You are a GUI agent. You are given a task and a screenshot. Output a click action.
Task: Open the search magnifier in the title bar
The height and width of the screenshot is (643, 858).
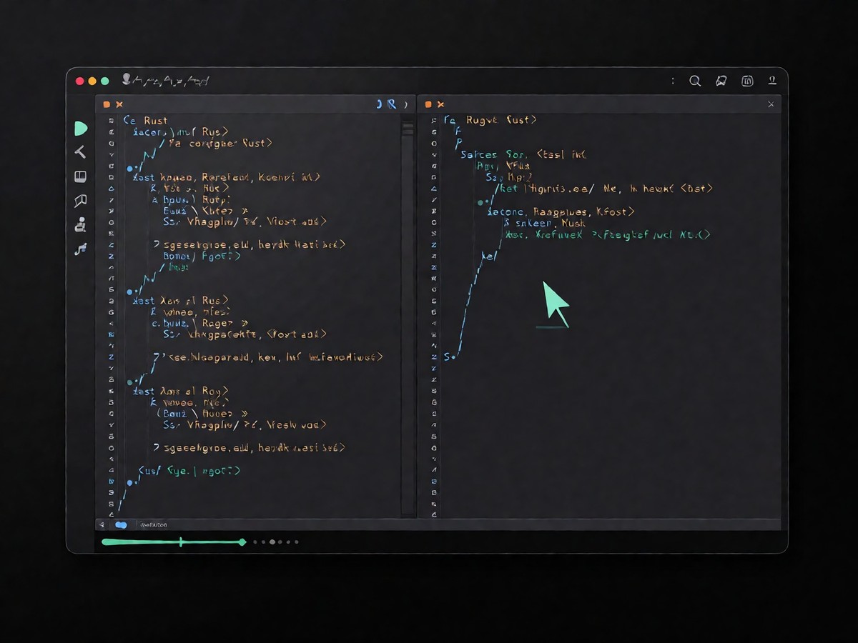coord(695,81)
